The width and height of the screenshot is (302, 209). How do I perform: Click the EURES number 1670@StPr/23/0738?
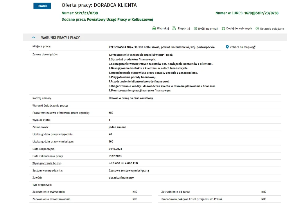tap(261, 13)
